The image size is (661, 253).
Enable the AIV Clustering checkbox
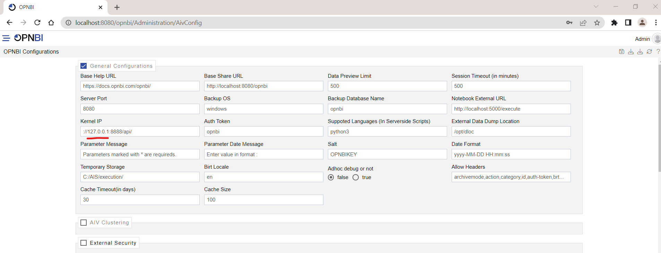pos(84,223)
